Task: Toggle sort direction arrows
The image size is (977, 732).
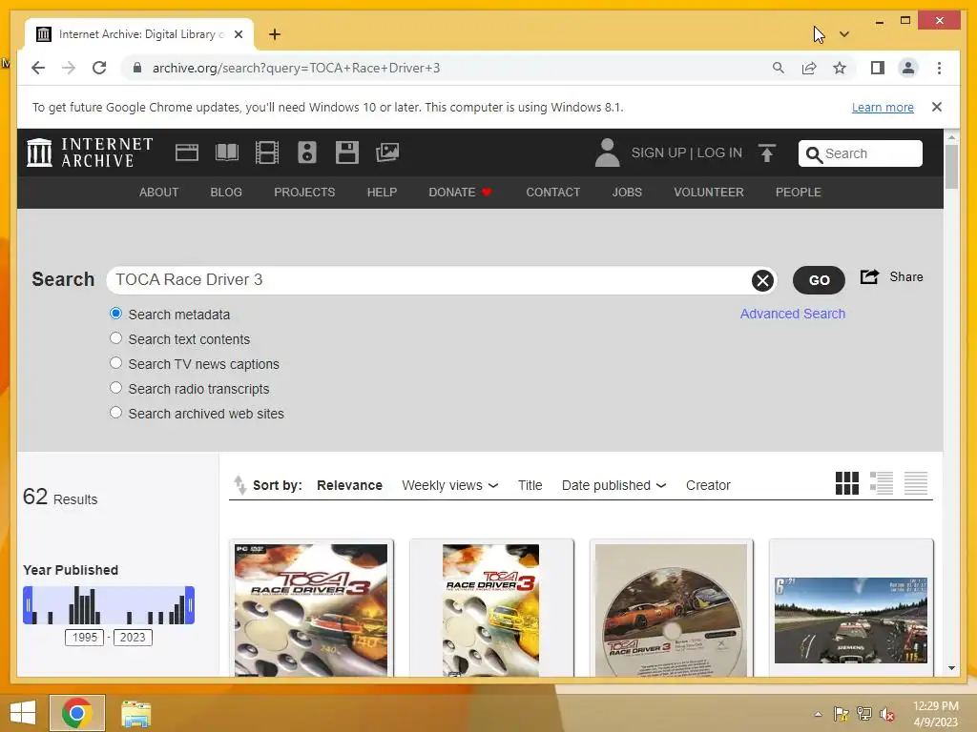Action: [x=239, y=485]
